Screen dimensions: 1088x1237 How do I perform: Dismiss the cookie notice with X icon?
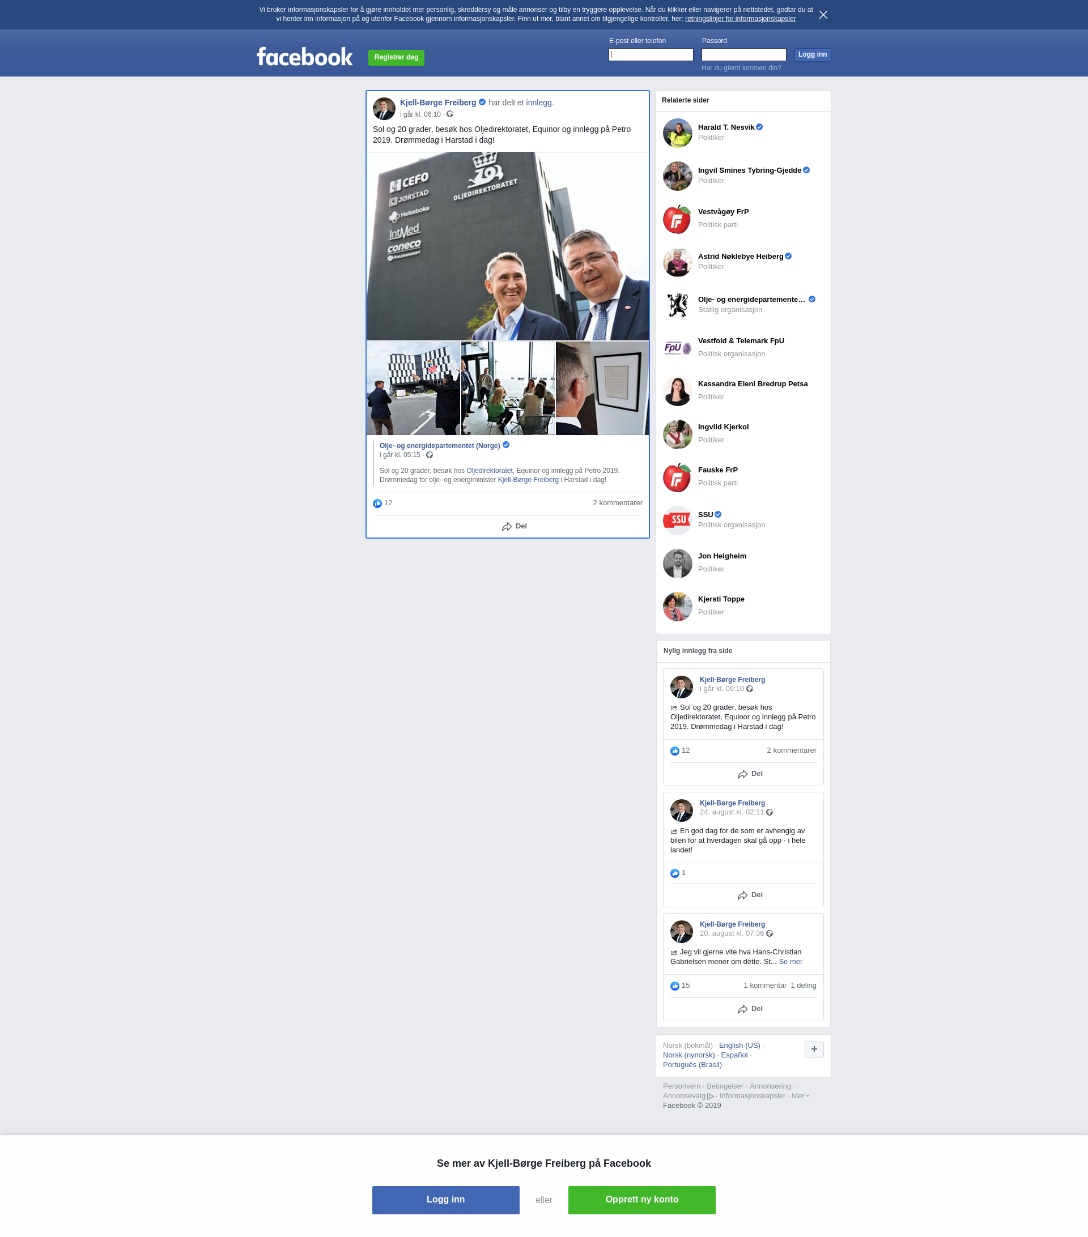[823, 15]
